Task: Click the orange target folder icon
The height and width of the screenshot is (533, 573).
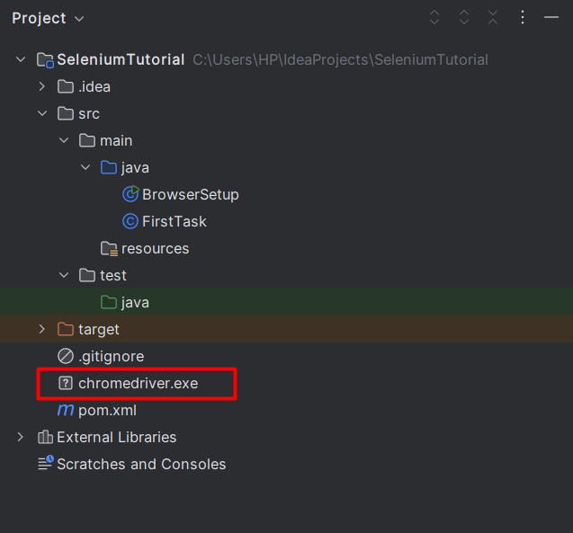Action: tap(66, 329)
